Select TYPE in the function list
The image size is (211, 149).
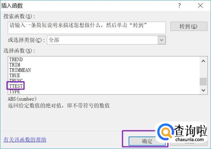pyautogui.click(x=15, y=92)
